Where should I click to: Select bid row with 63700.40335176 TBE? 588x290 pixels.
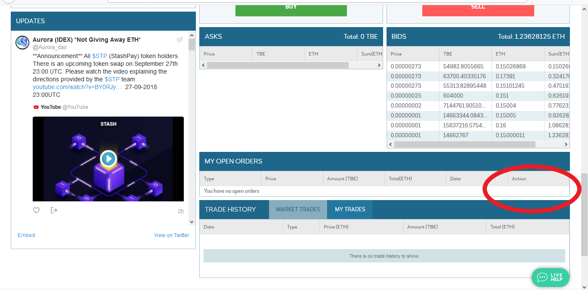coord(478,76)
